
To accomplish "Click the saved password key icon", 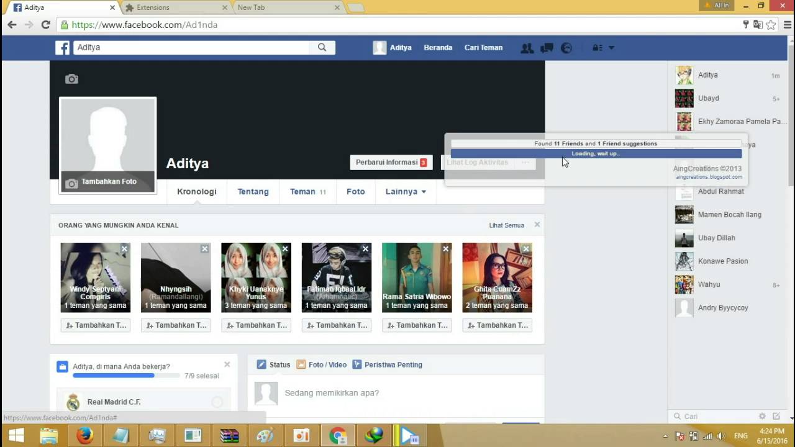I will coord(746,25).
